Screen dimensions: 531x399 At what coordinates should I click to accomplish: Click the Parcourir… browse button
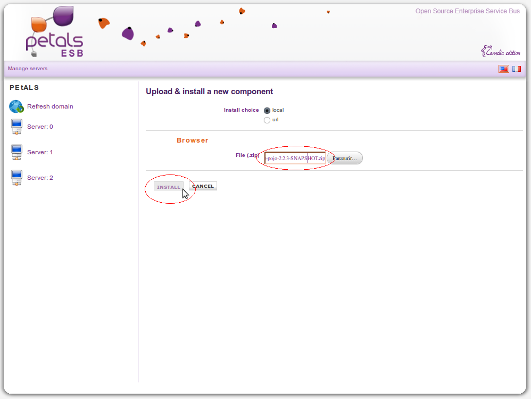pos(345,159)
